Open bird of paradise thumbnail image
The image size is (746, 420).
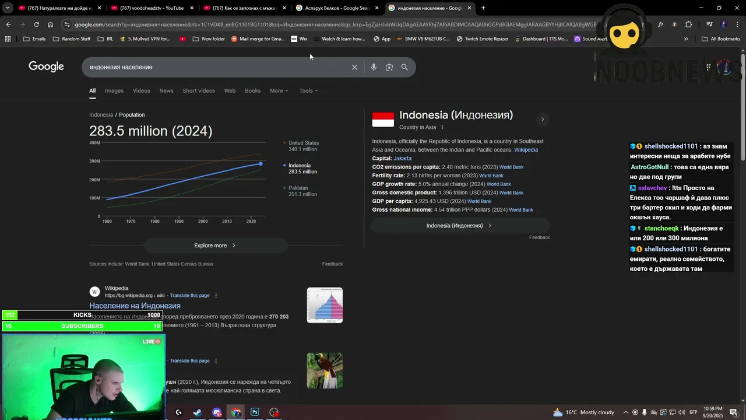click(325, 370)
